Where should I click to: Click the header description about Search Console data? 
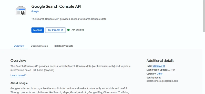click(x=69, y=19)
